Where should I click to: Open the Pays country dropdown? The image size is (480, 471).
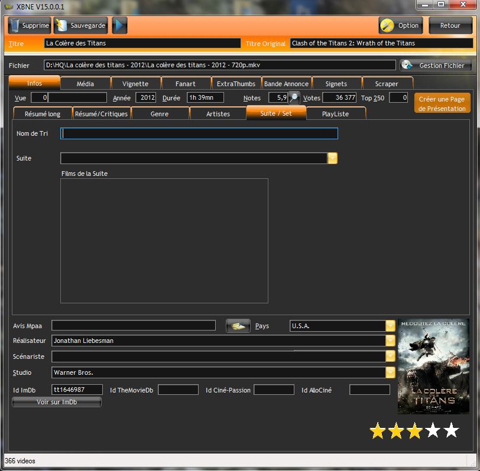click(390, 326)
